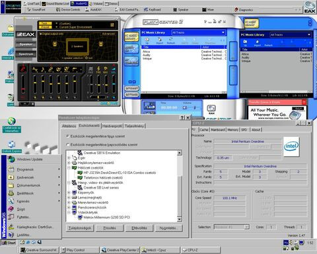317x254 pixels.
Task: Select radio Eszközök megjelenítése kapcsolódás szerint
Action: [68, 145]
